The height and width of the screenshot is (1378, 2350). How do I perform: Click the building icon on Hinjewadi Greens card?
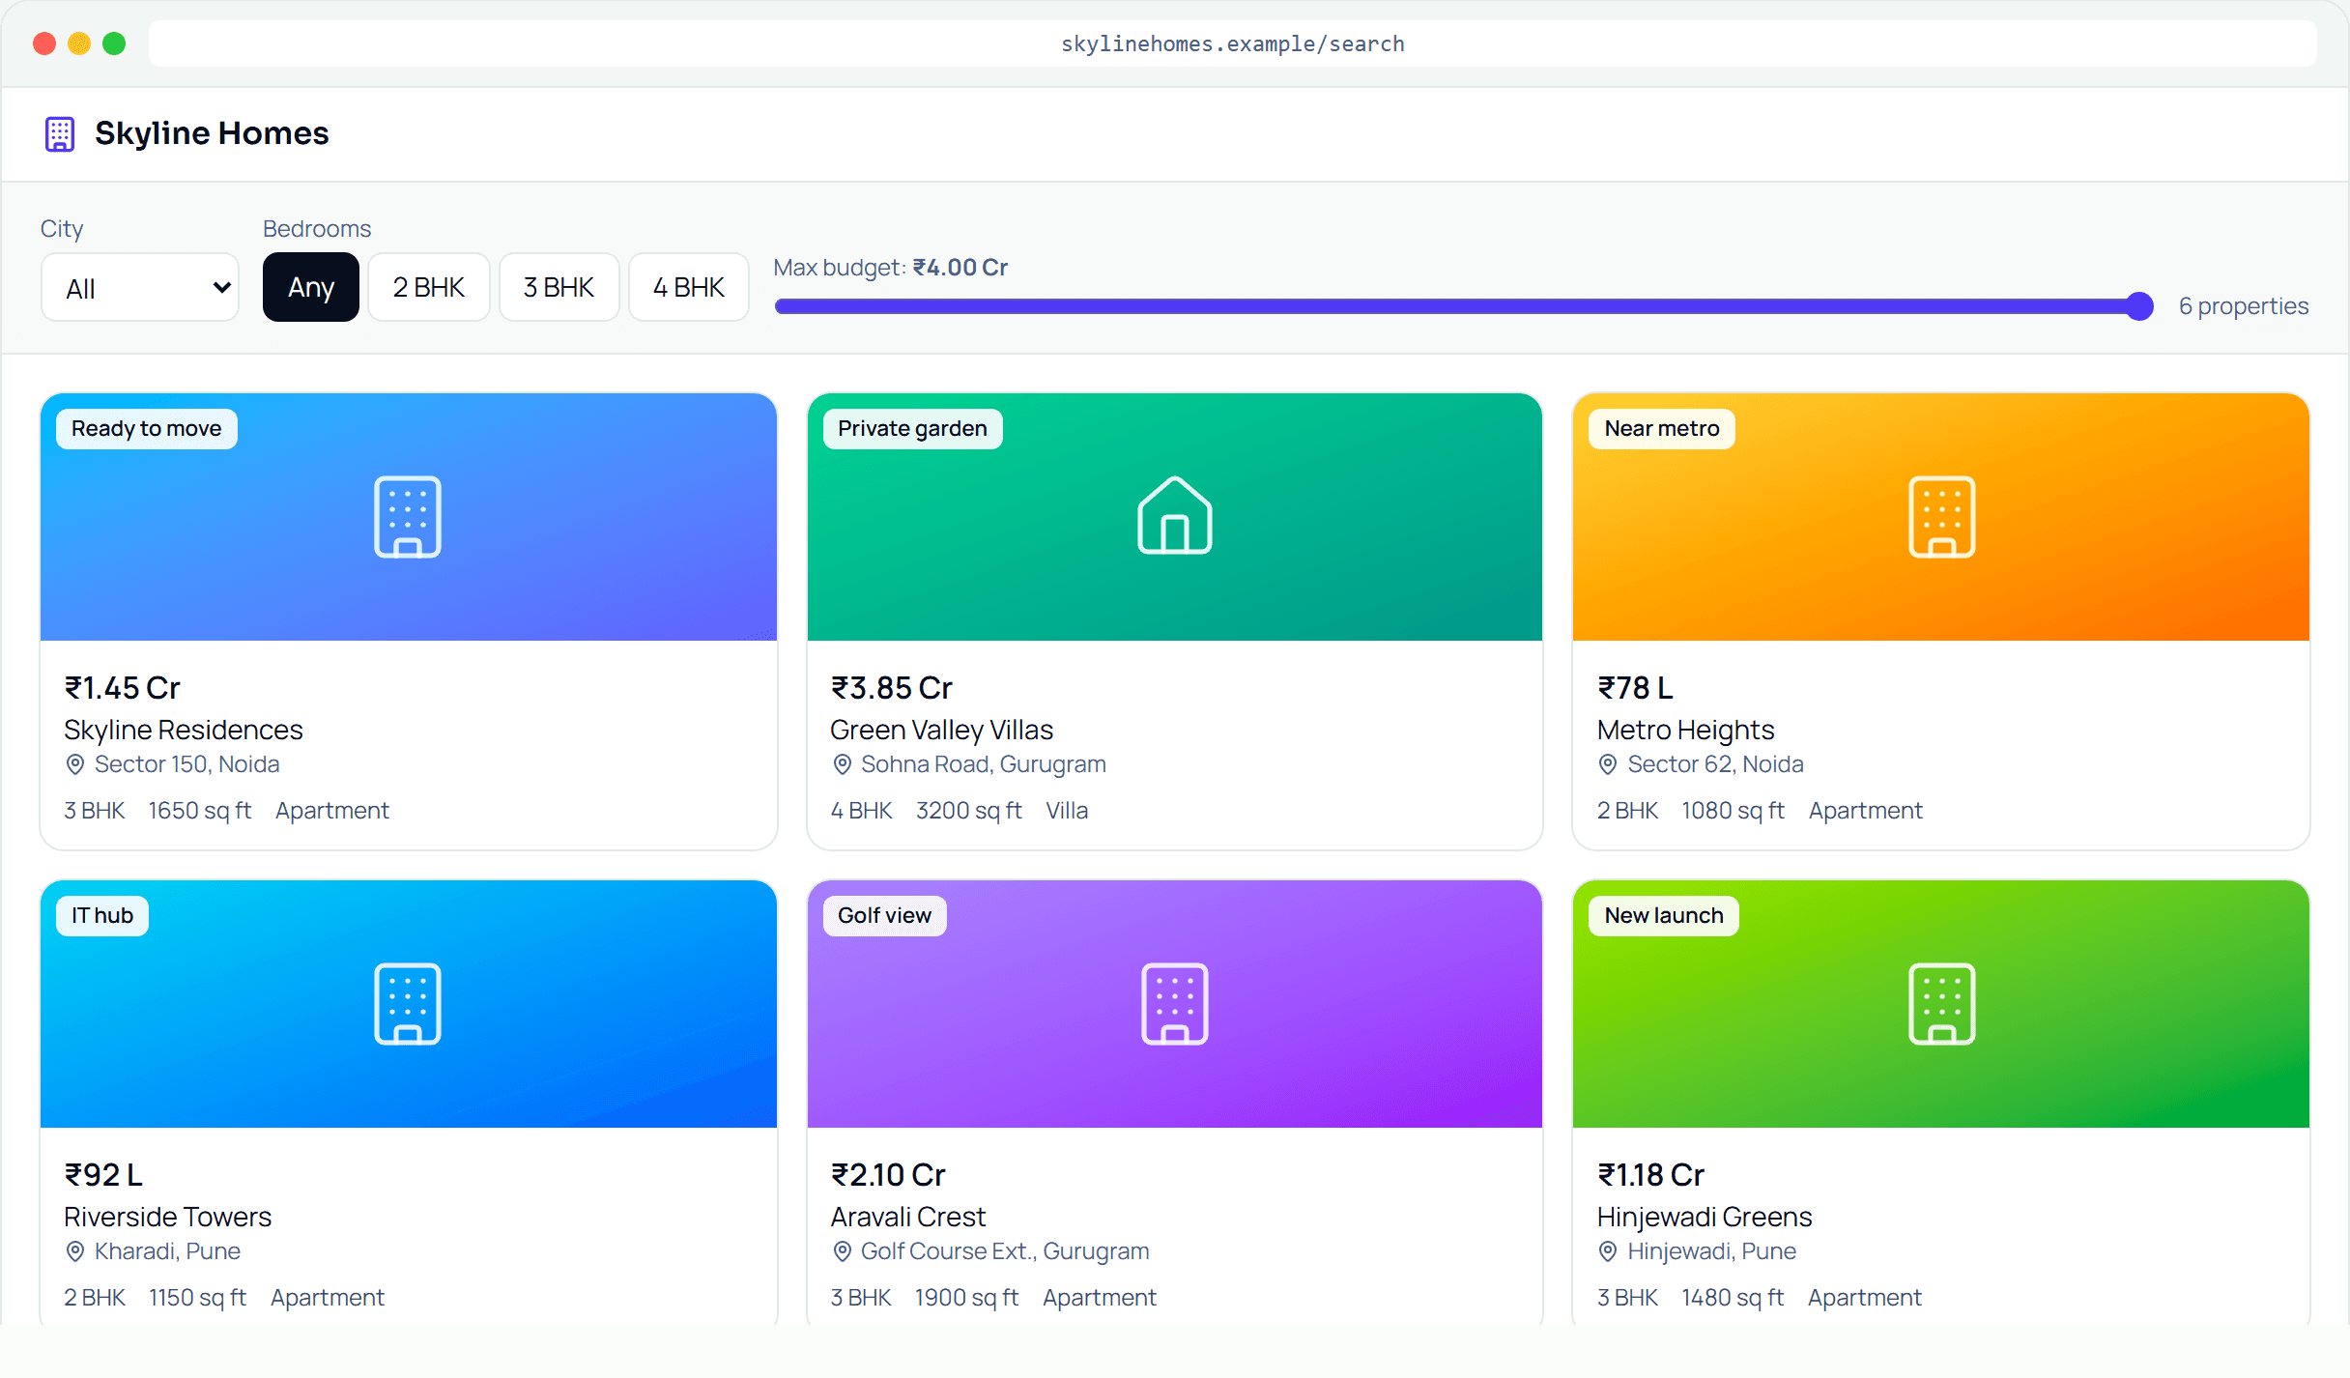click(1941, 1004)
